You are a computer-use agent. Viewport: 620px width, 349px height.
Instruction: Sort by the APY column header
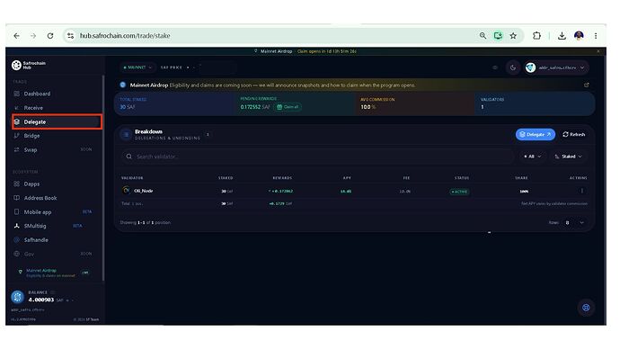tap(347, 178)
